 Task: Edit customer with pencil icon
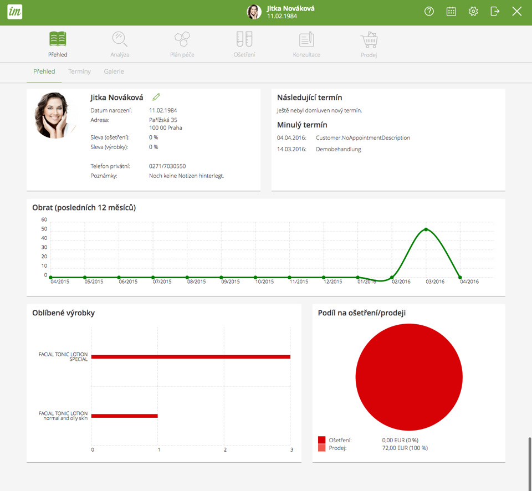click(156, 97)
